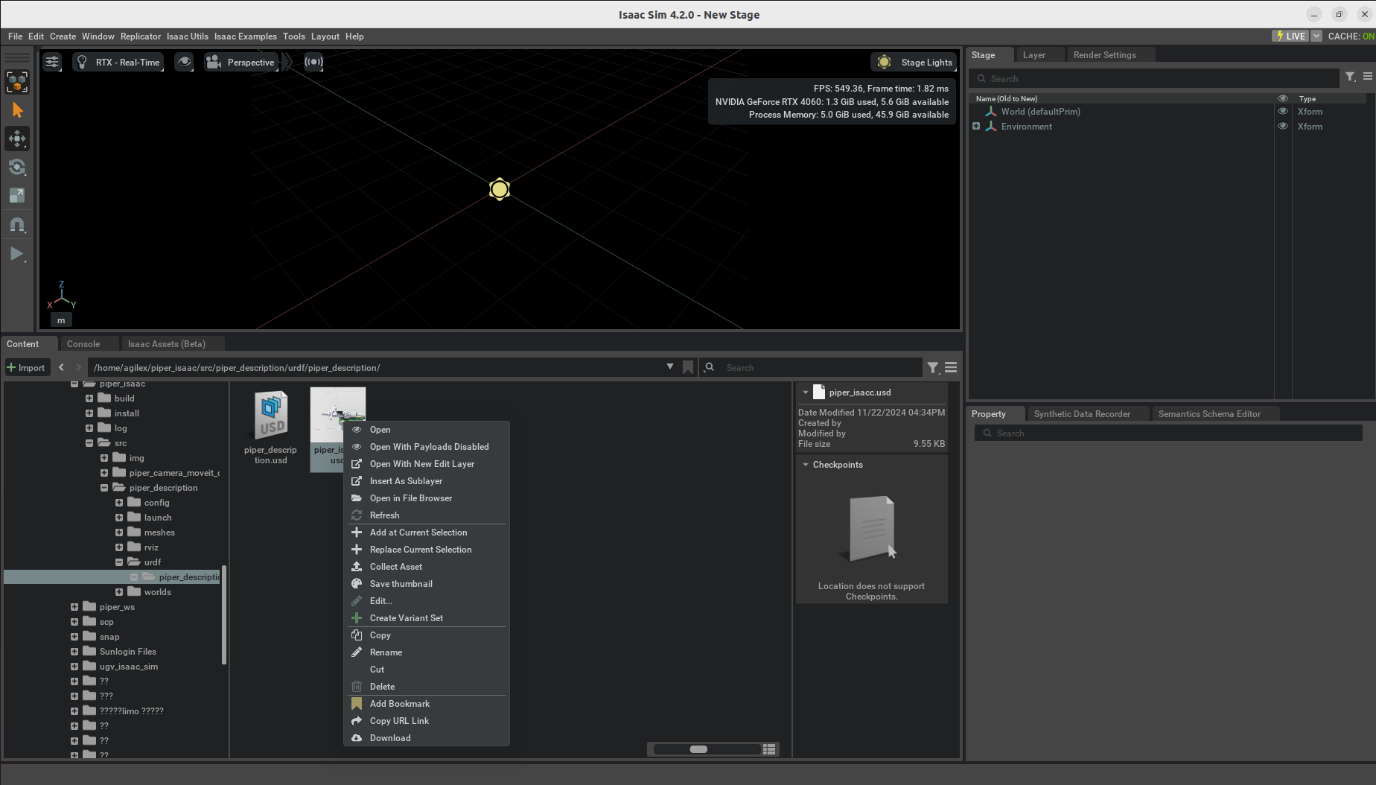Go back in content browser history
Screen dimensions: 1376x785
61,367
